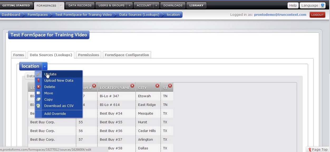Screen dimensions: 330x152
Task: Switch to the Permissions tab
Action: point(89,55)
